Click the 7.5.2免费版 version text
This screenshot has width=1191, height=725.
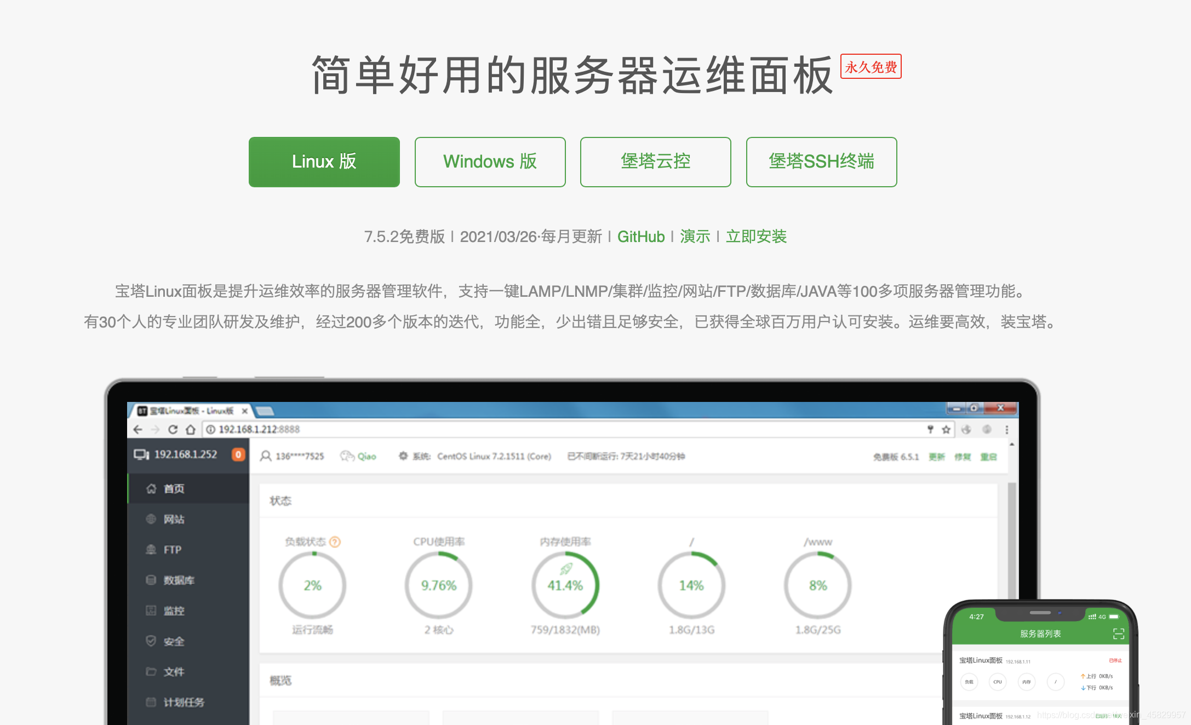coord(404,237)
